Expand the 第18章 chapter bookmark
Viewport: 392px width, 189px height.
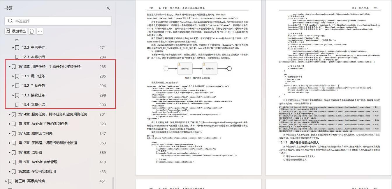click(x=10, y=152)
